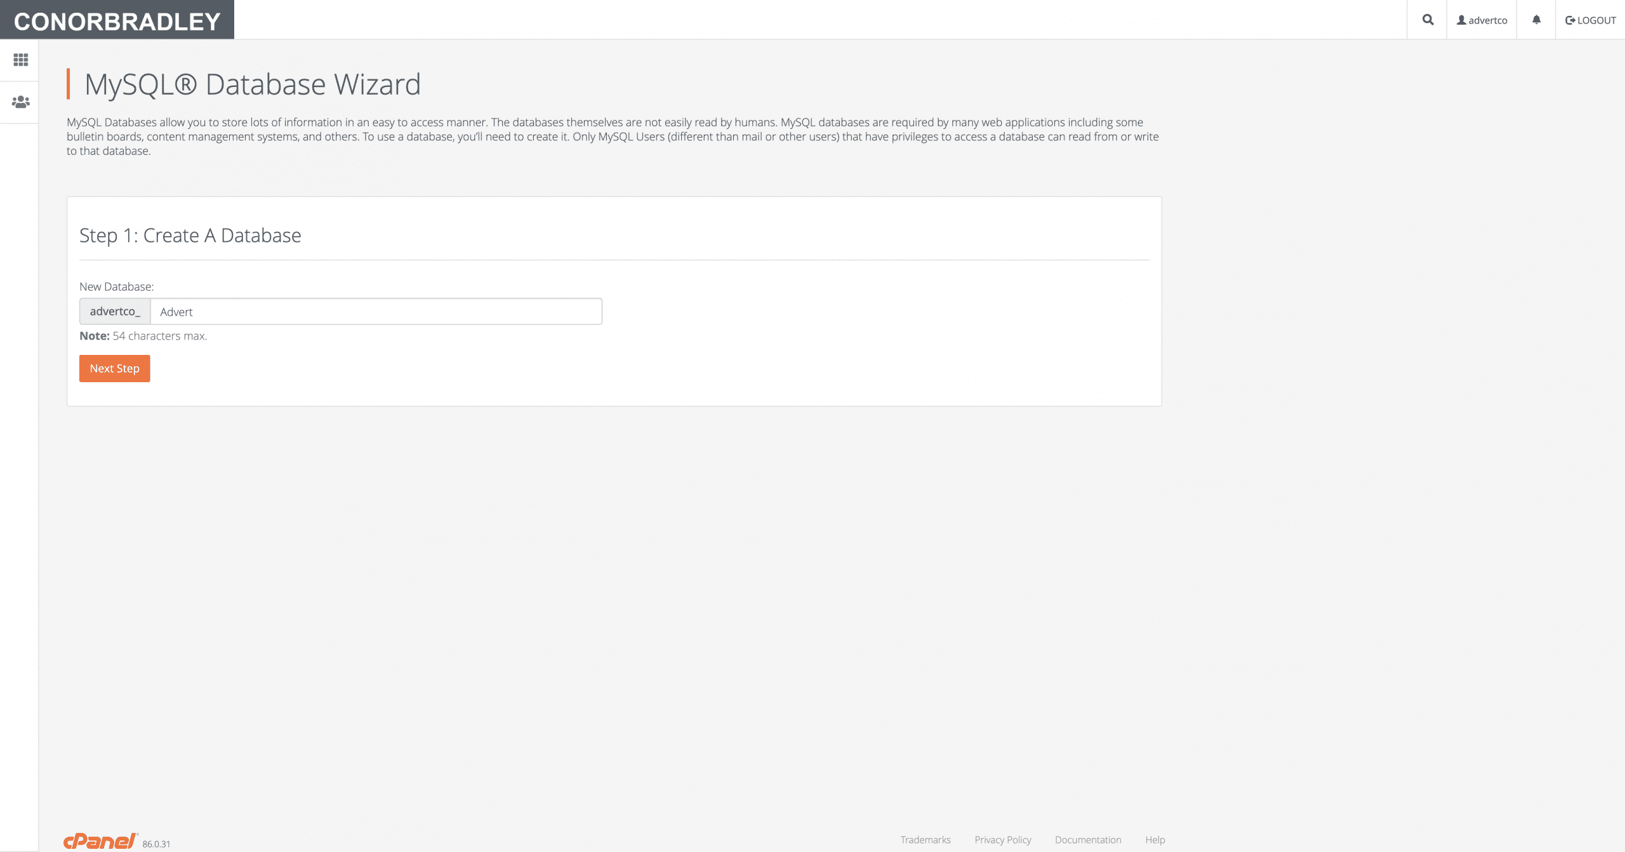Viewport: 1625px width, 852px height.
Task: Click the CONORBRADLEY logo banner
Action: coord(117,21)
